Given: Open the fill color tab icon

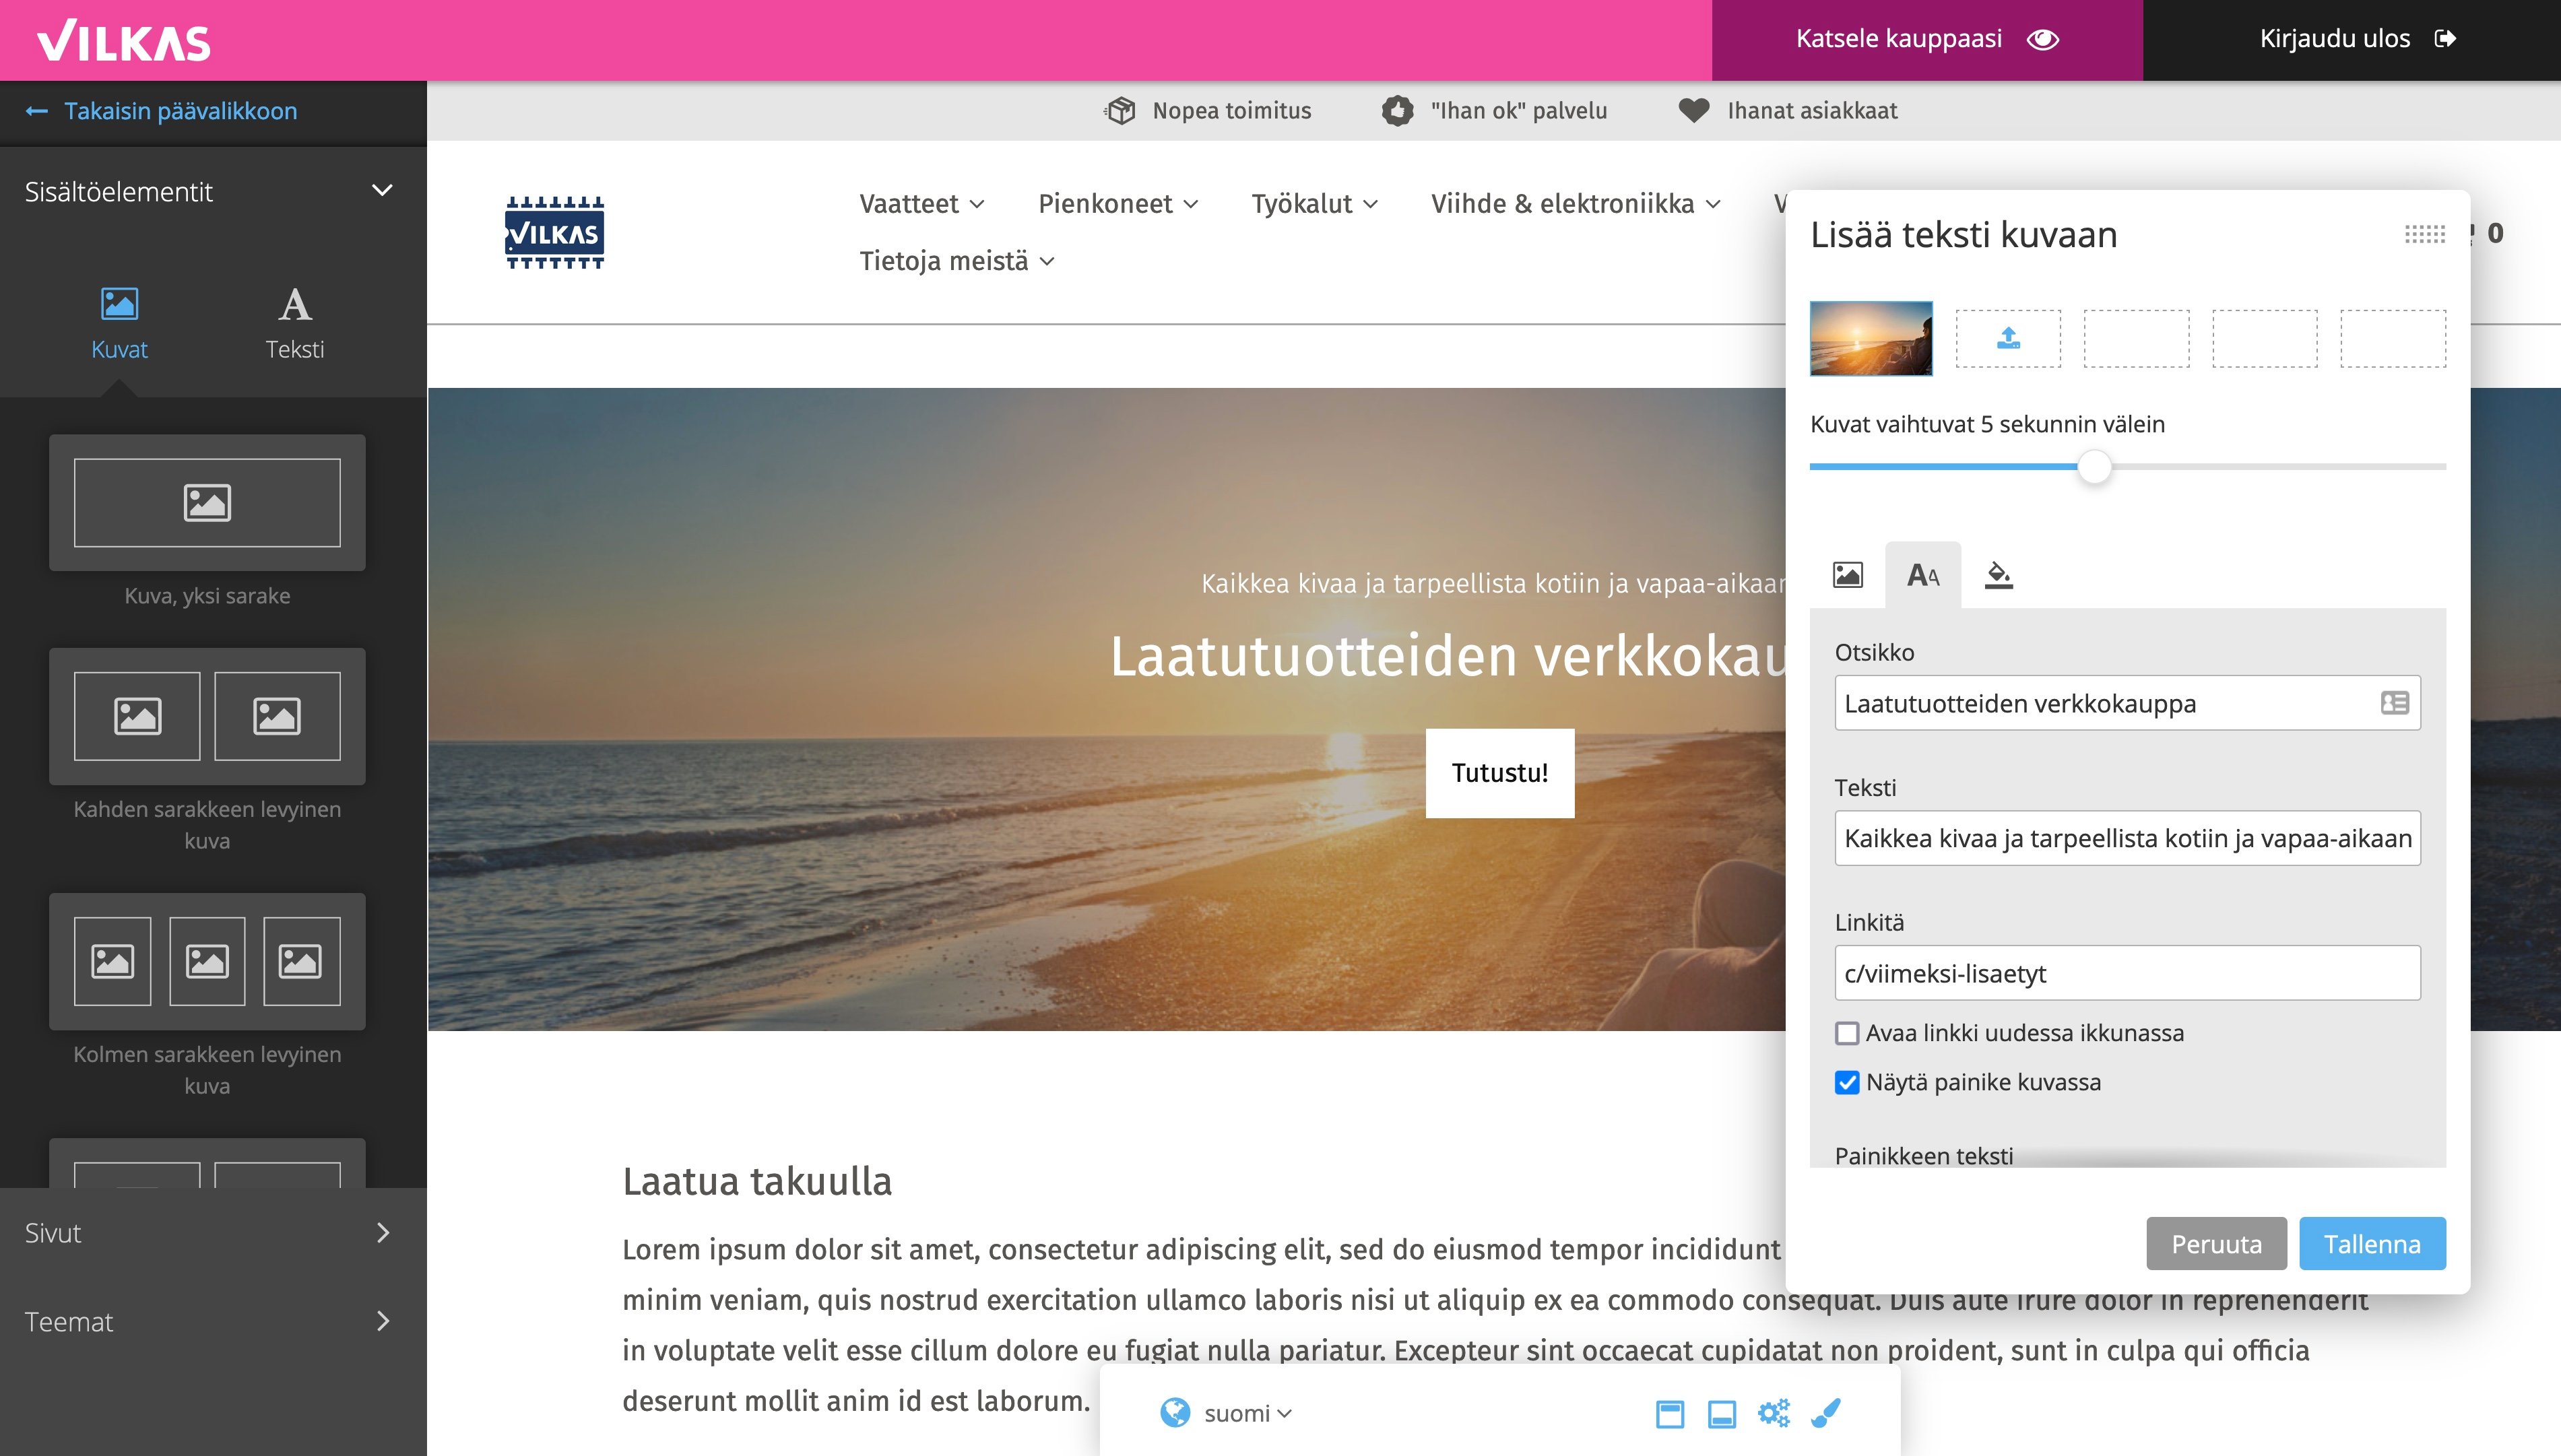Looking at the screenshot, I should click(x=1998, y=575).
